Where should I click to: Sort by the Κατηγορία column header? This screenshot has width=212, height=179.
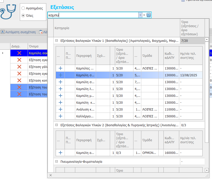pyautogui.click(x=117, y=28)
